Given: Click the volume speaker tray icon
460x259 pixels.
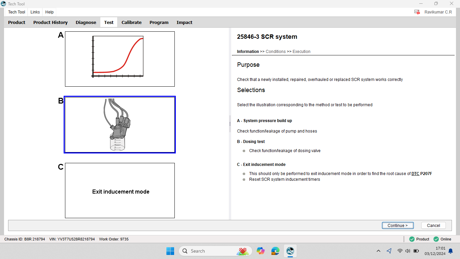Looking at the screenshot, I should tap(408, 251).
